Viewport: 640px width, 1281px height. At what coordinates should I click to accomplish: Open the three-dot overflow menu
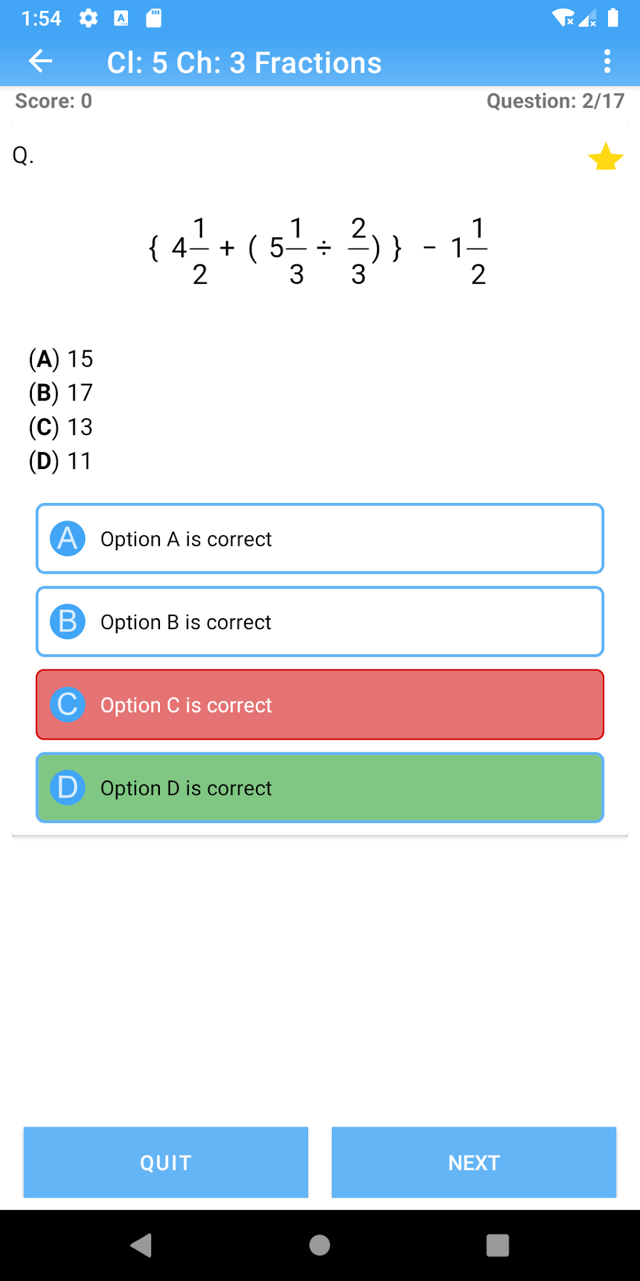[607, 62]
